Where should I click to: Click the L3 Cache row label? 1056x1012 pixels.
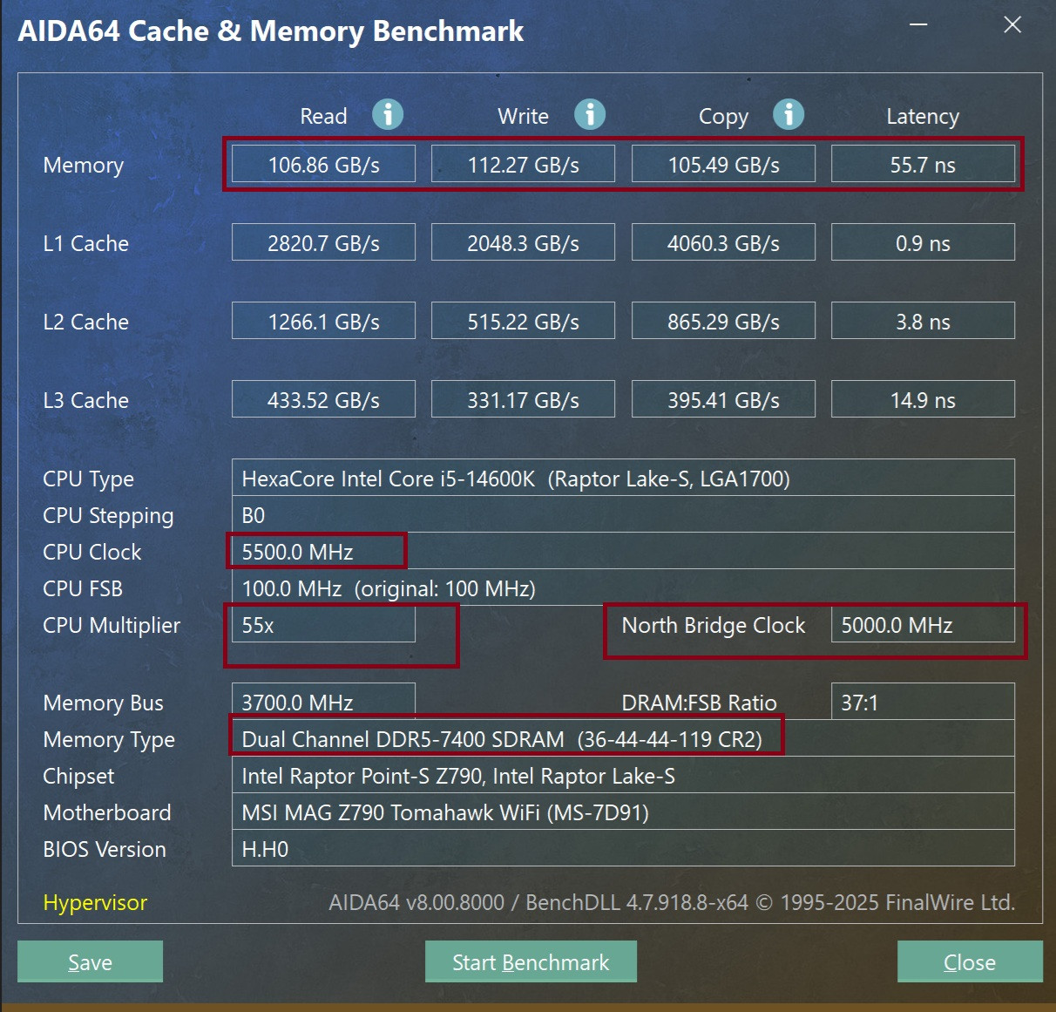point(85,400)
